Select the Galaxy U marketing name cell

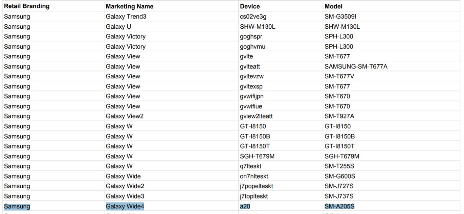click(x=118, y=27)
